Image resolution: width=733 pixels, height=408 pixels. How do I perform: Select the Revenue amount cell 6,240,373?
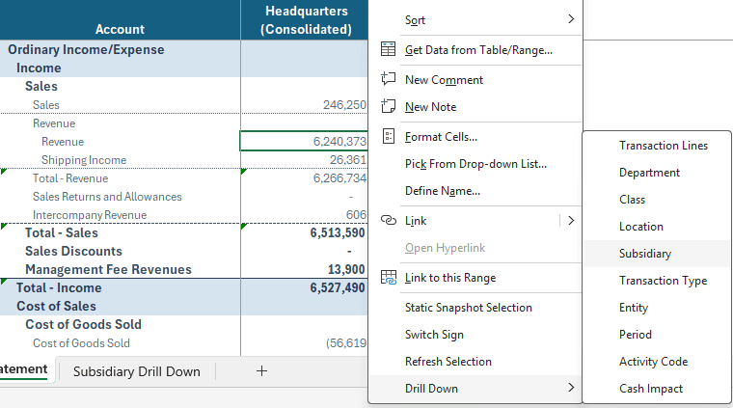[x=304, y=141]
